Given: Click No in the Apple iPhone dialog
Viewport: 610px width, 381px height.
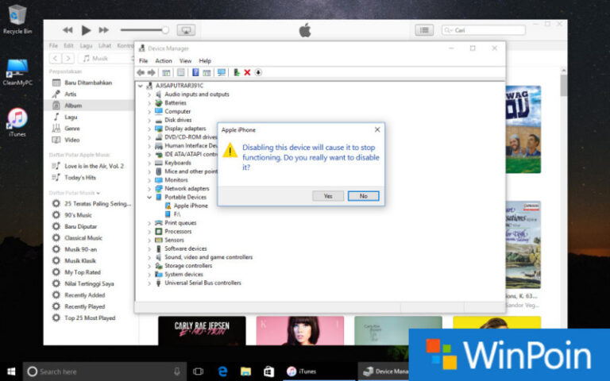Looking at the screenshot, I should pyautogui.click(x=363, y=195).
